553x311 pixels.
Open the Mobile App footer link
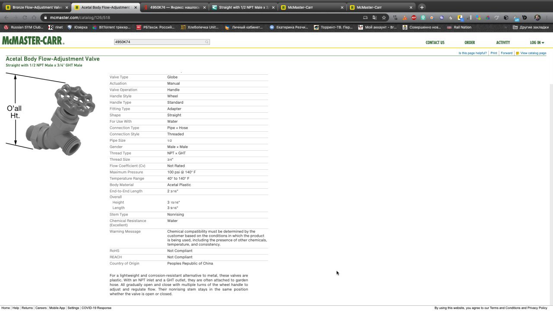[57, 308]
